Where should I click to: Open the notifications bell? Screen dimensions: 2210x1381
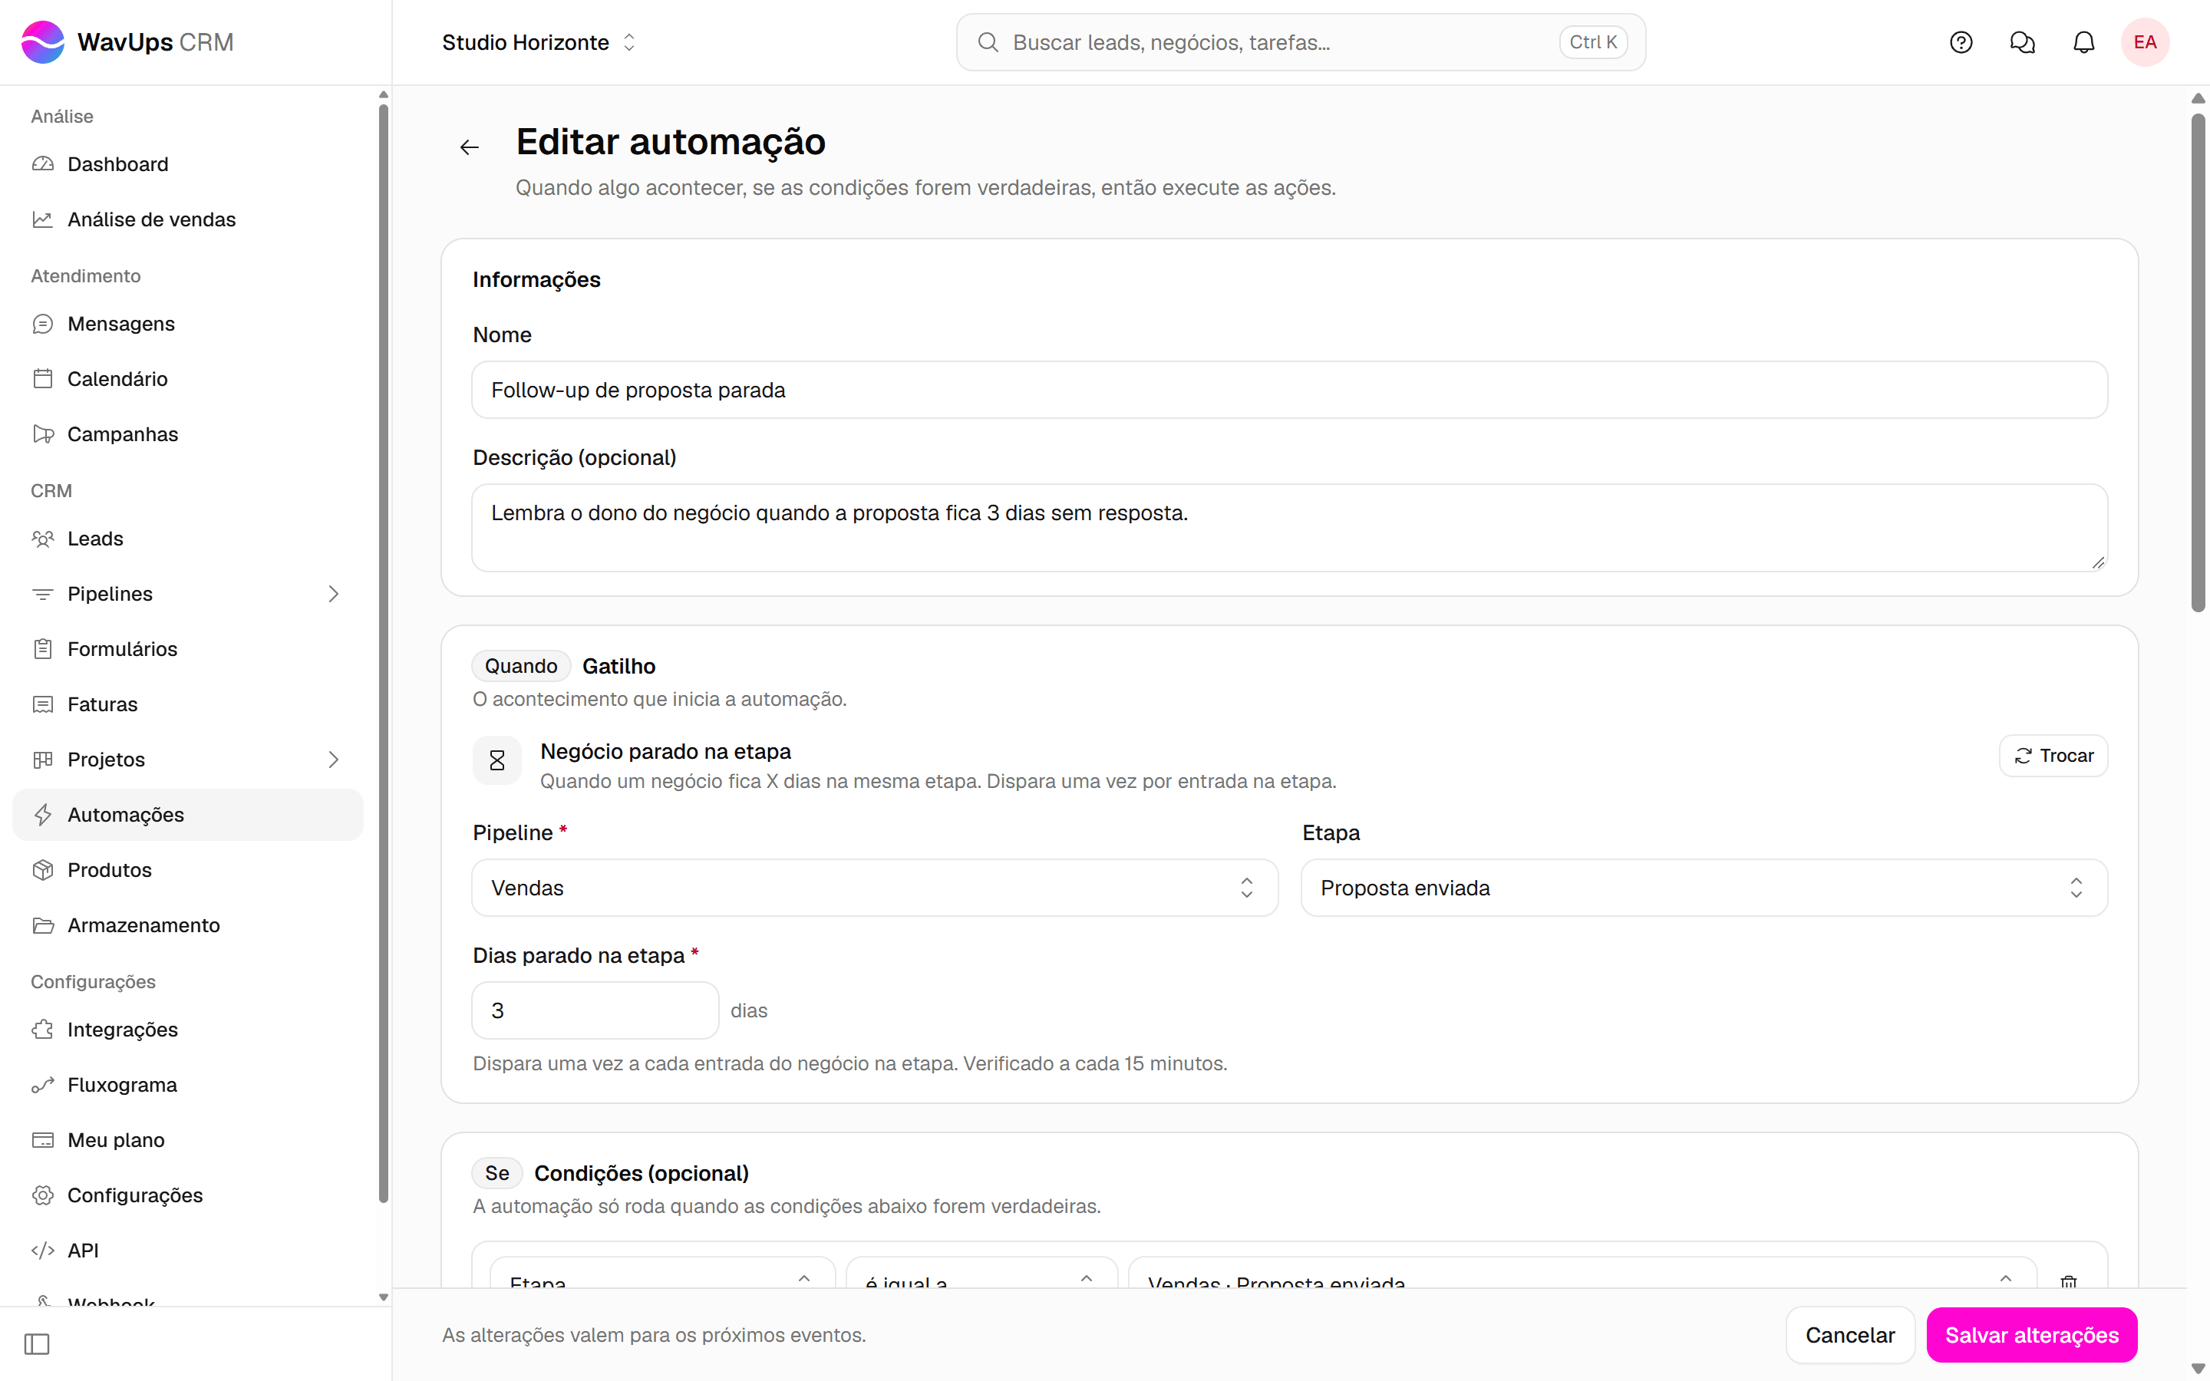tap(2083, 42)
